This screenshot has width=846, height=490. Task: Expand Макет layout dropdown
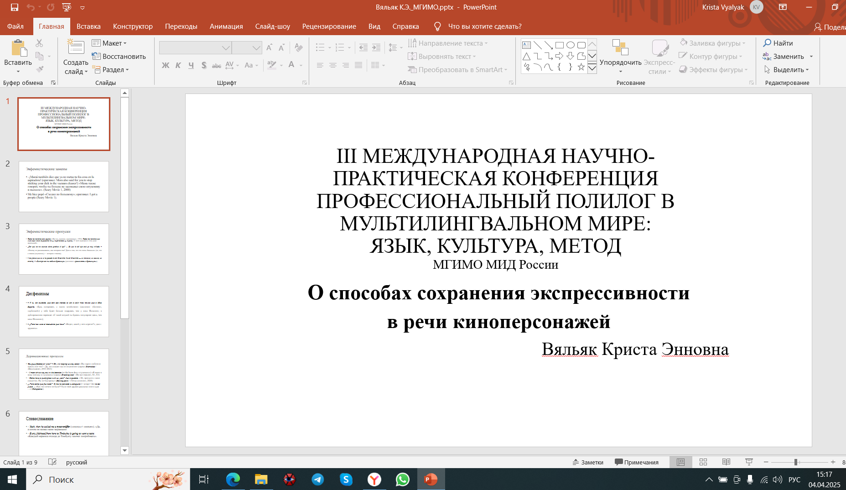109,43
